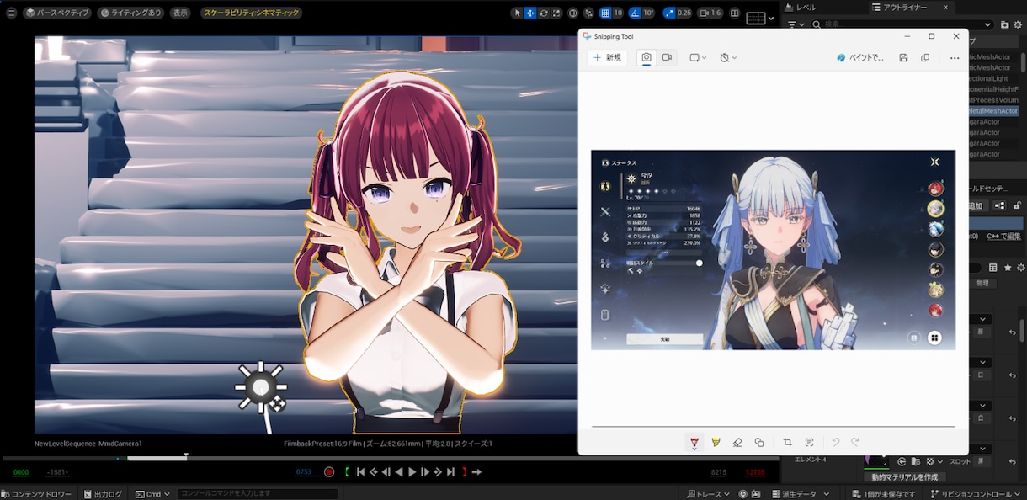Screen dimensions: 1027x500
Task: Open the 表示 show menu in viewport
Action: [180, 13]
